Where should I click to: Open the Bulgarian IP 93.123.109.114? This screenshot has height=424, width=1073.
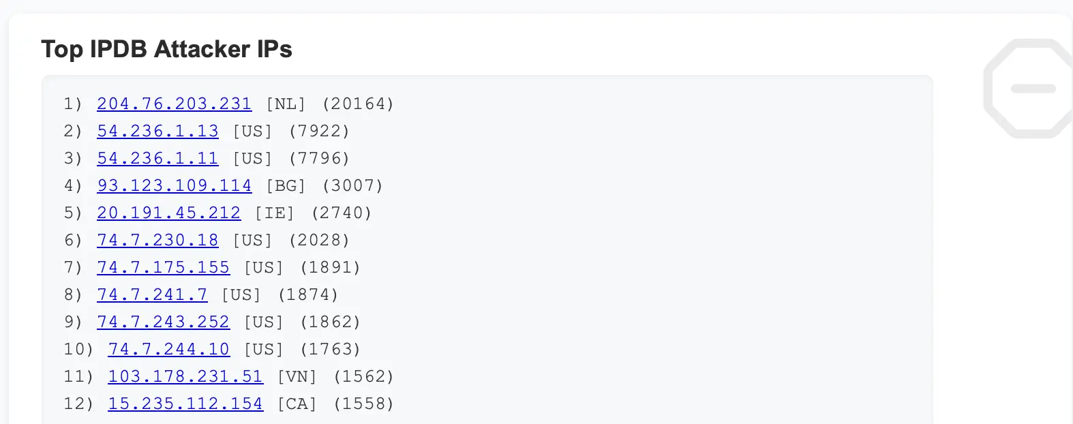pyautogui.click(x=174, y=185)
